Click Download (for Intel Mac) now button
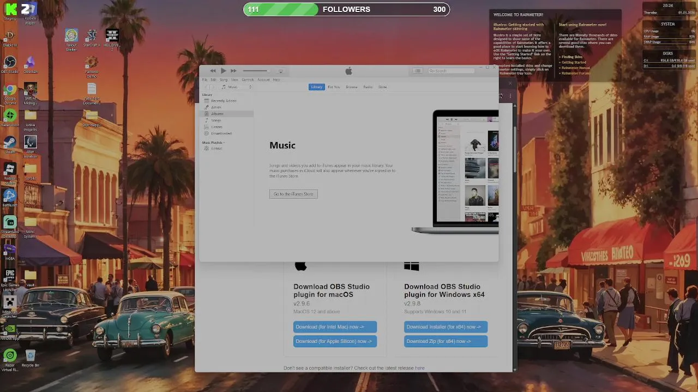 coord(335,327)
